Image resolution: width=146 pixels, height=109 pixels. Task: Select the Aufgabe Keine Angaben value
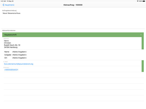(x=19, y=55)
